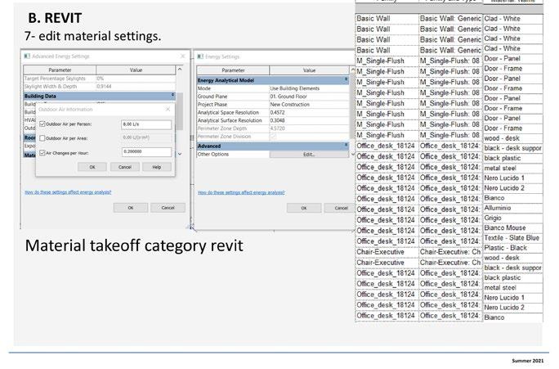Select the 'Textile - Slate Blue' material cell

click(512, 237)
